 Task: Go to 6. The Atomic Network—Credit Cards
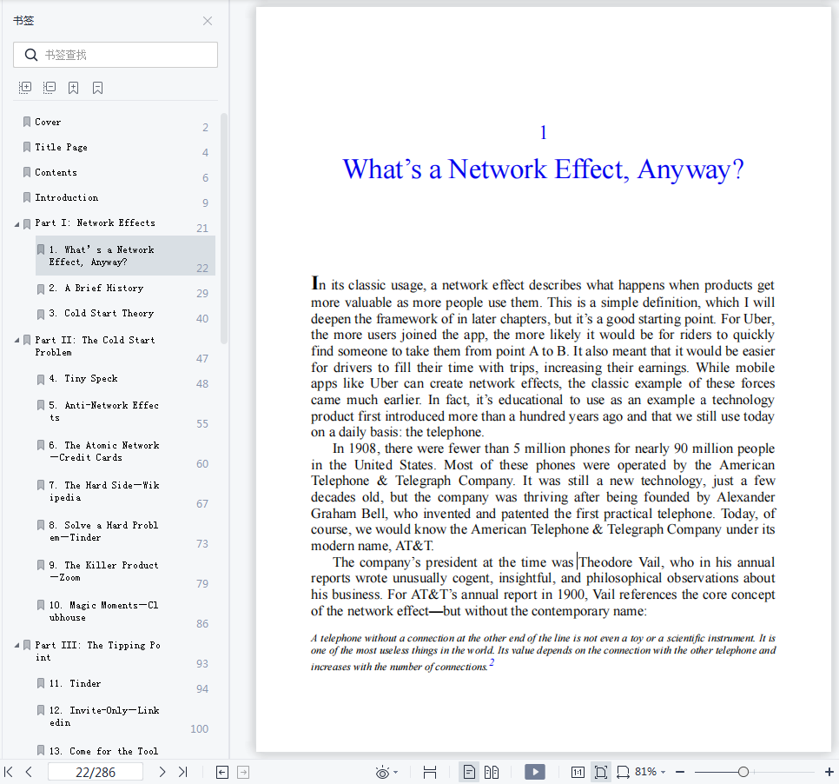click(x=104, y=451)
